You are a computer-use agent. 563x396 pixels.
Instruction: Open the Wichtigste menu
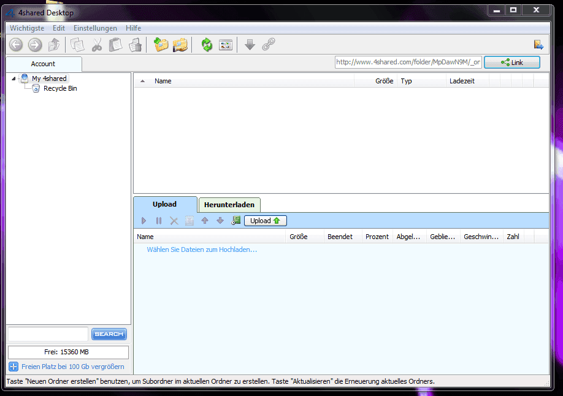pos(27,28)
